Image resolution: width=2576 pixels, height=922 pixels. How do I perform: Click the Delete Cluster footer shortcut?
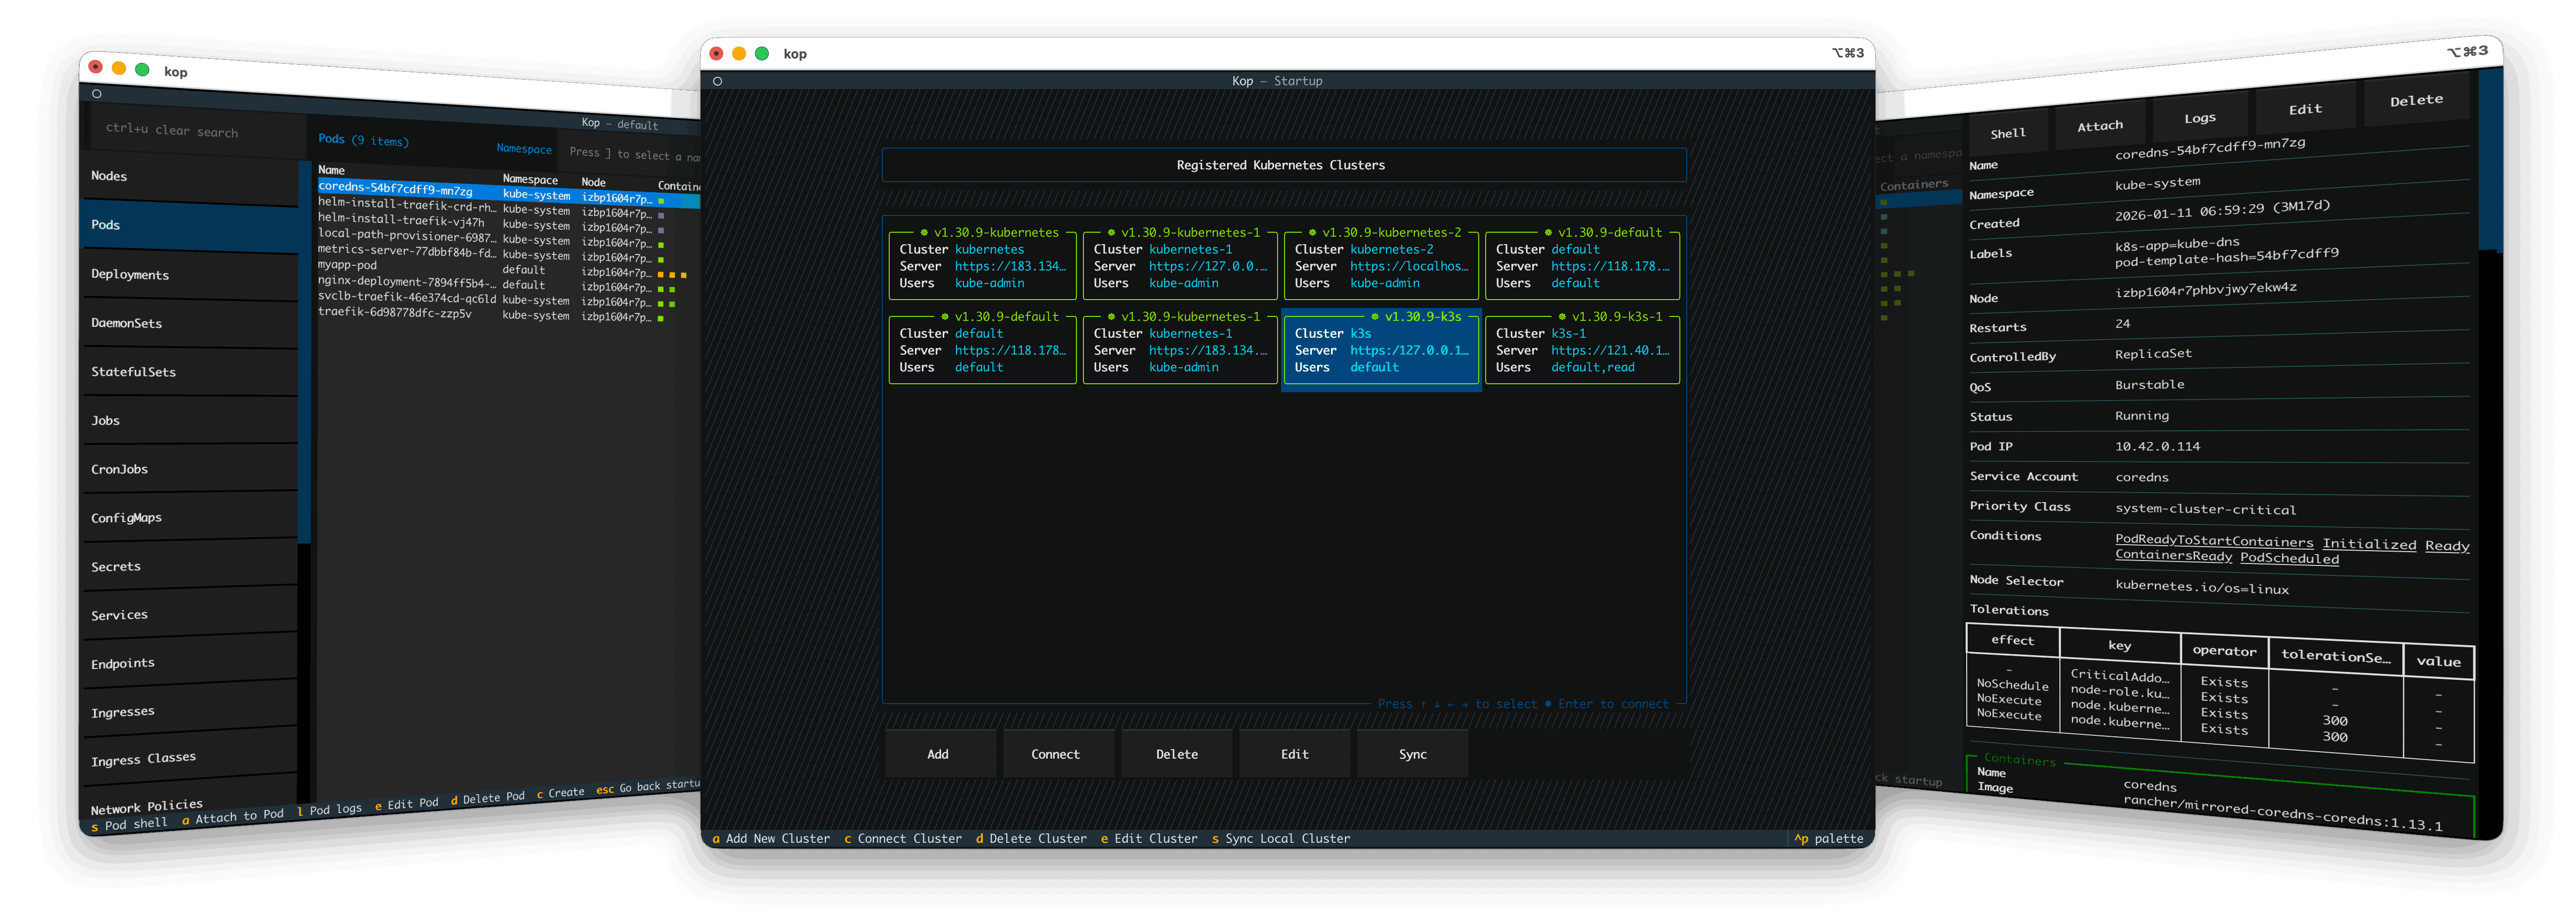[1031, 839]
